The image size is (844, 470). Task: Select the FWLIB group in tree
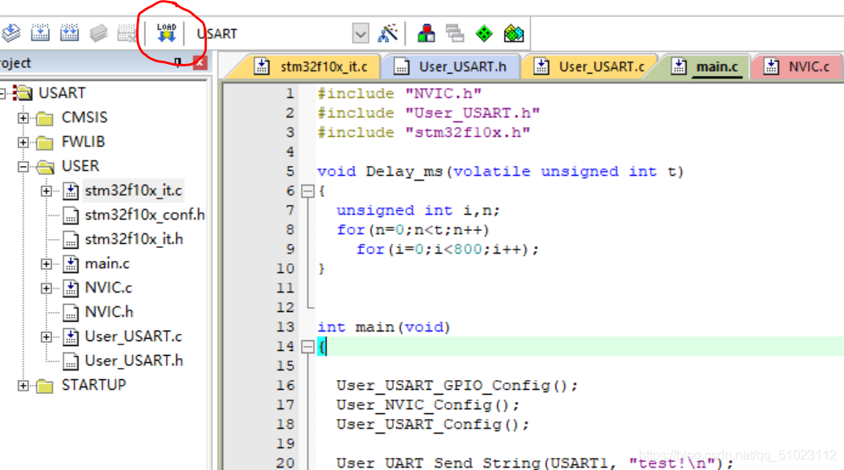[x=83, y=142]
